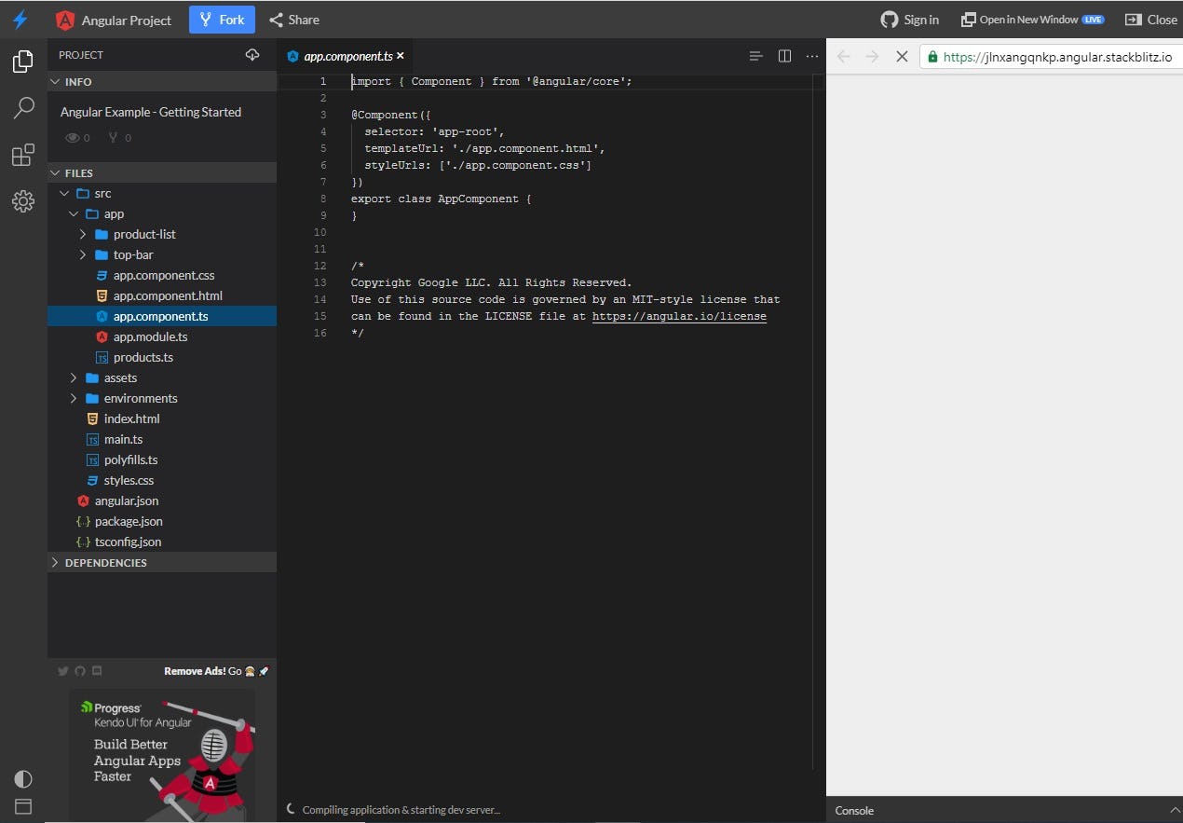Toggle the Console panel open
This screenshot has height=823, width=1183.
pos(853,811)
